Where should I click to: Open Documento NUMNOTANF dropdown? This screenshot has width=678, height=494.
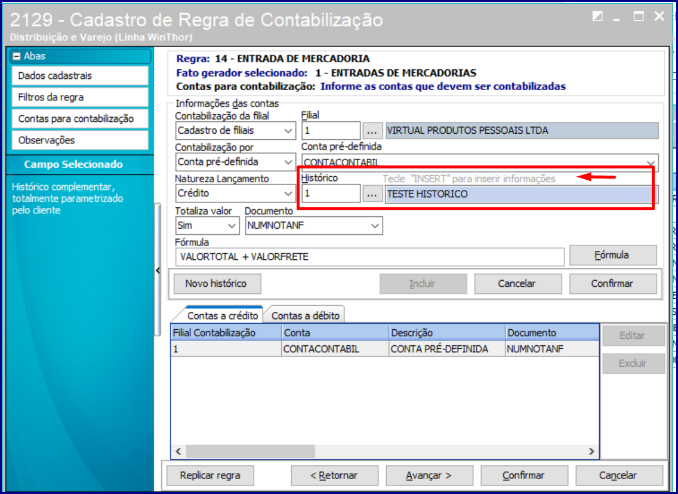314,226
